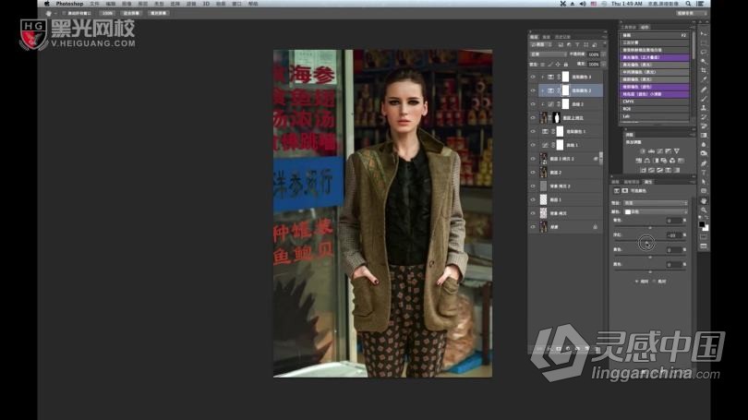
Task: Select the Horizontal Type tool
Action: (x=704, y=172)
